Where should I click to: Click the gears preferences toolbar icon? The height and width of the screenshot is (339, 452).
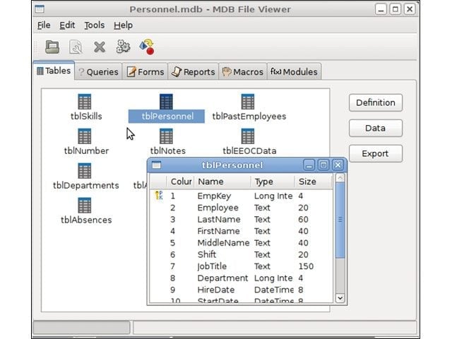click(123, 47)
